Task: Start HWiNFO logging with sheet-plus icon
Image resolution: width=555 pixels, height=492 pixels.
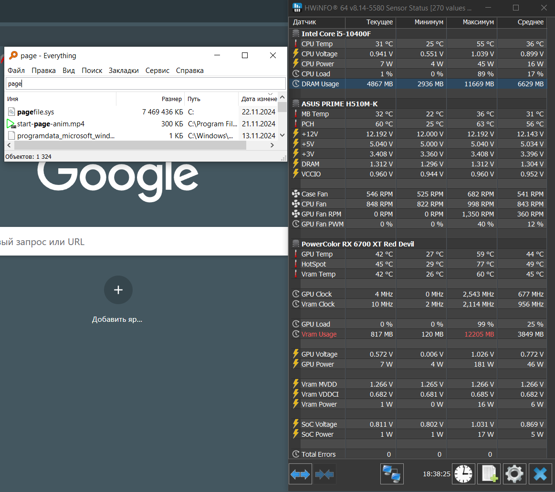Action: [489, 474]
